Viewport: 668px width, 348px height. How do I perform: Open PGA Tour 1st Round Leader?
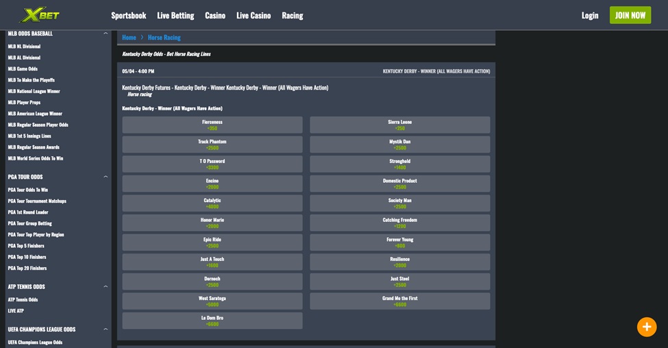[x=28, y=212]
